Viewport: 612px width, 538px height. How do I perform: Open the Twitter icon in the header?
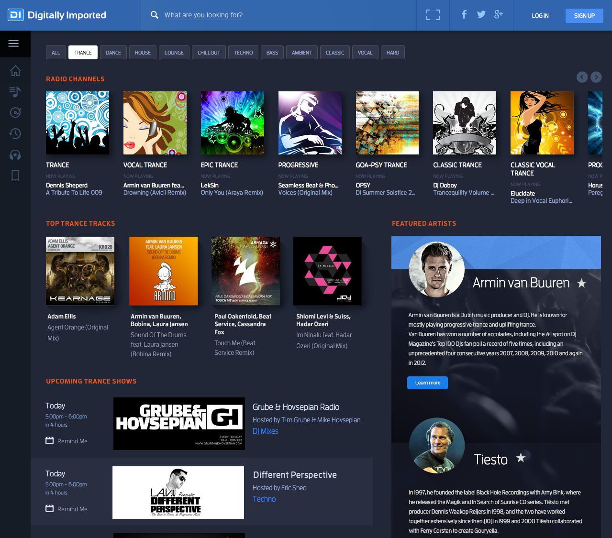click(x=481, y=14)
